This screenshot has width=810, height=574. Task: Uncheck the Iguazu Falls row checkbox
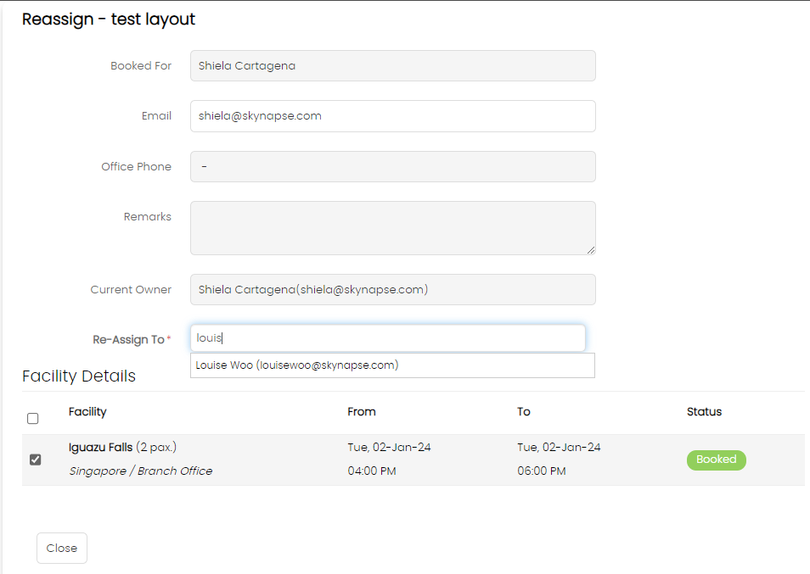point(36,460)
